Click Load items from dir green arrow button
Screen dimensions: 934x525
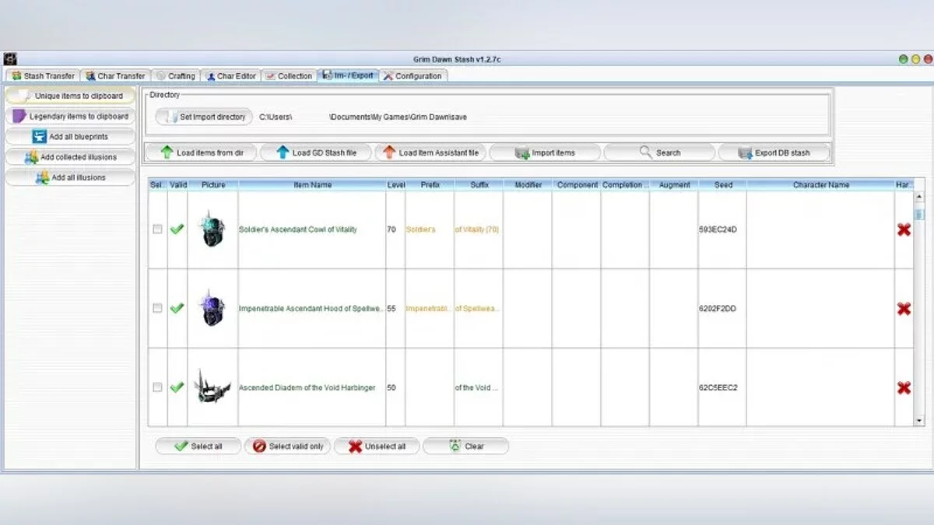202,152
